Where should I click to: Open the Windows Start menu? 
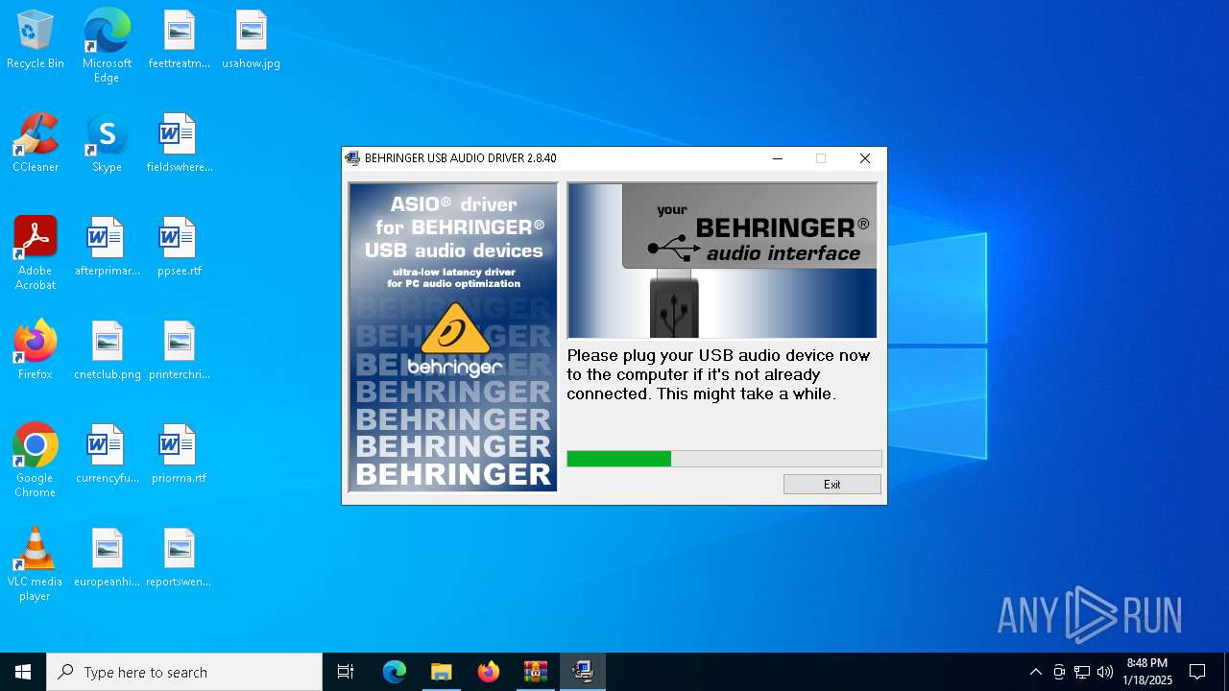click(x=23, y=672)
